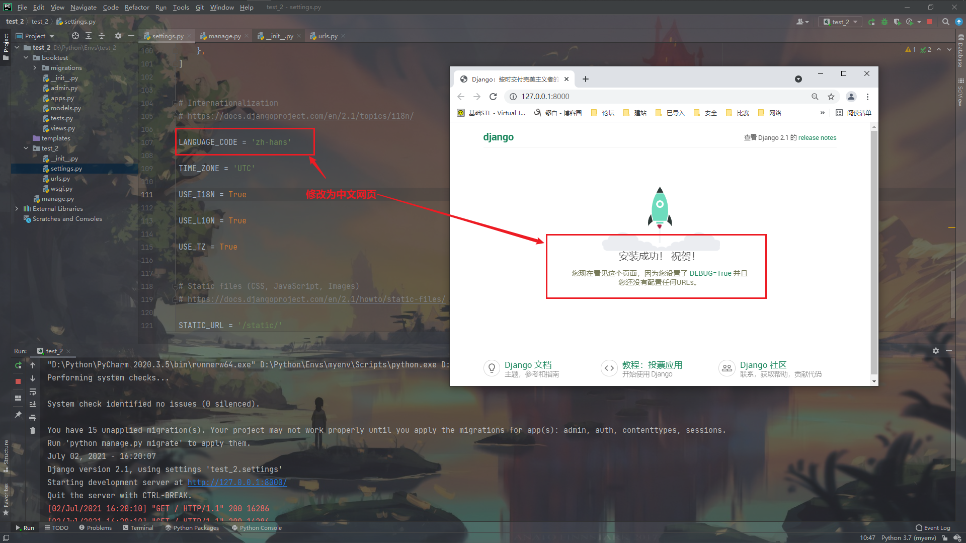966x543 pixels.
Task: Toggle scroll-to-end in the Run console
Action: tap(33, 405)
